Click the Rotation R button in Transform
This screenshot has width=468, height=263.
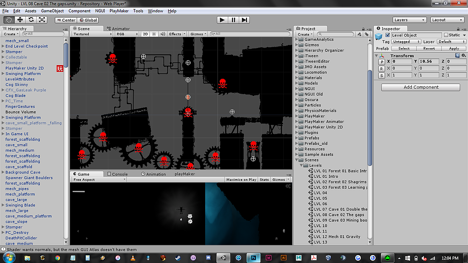click(x=381, y=68)
